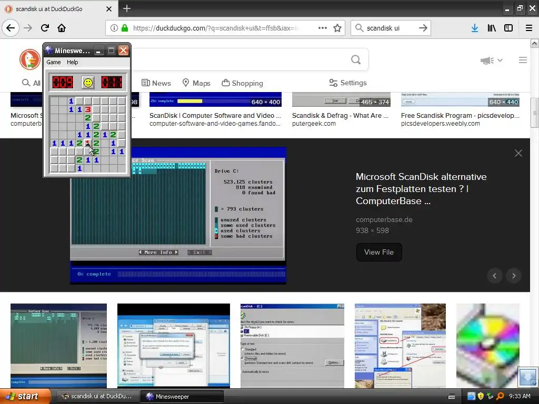This screenshot has height=404, width=539.
Task: Click the page vertical scrollbar thumb
Action: pos(534,113)
